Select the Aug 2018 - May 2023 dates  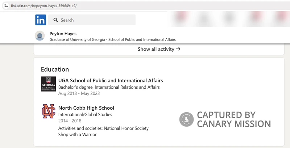pos(79,93)
